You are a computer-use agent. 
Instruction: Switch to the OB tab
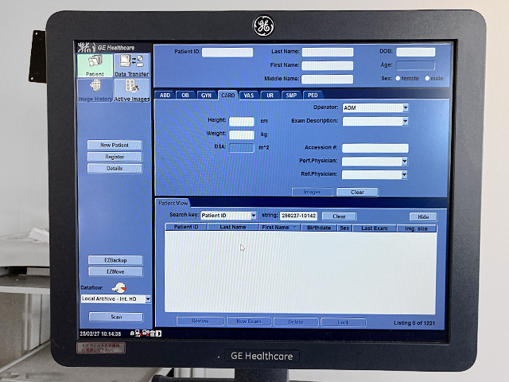click(185, 95)
